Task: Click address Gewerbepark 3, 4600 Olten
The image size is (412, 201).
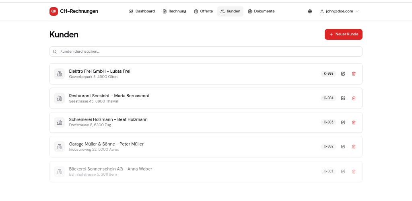Action: click(93, 77)
